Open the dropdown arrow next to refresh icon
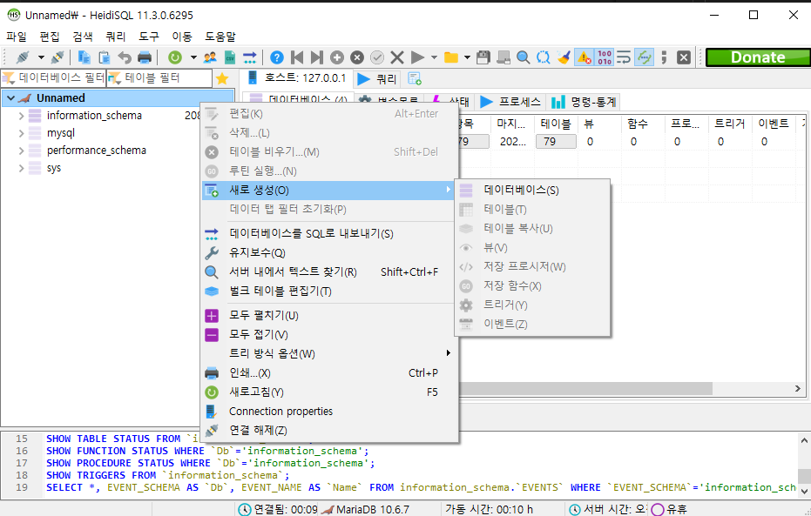 193,57
